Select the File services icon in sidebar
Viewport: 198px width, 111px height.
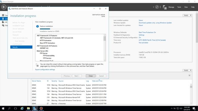[x=3, y=25]
